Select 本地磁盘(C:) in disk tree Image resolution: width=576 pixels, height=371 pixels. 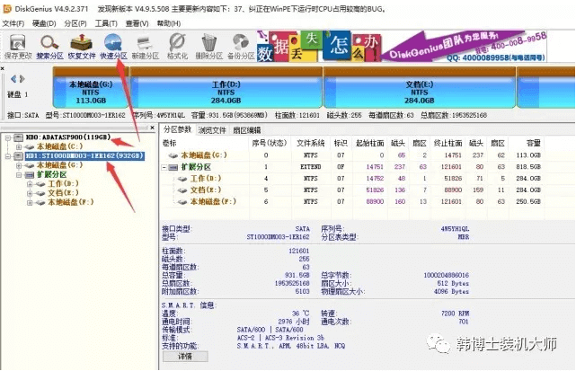59,146
